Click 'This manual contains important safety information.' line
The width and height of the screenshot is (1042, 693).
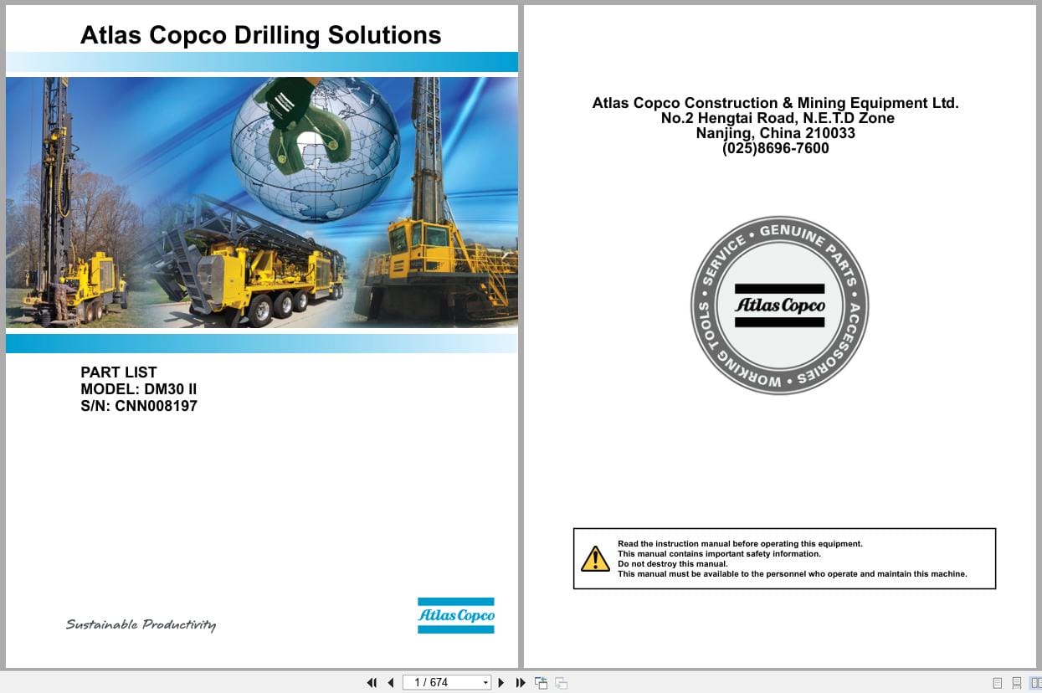coord(719,554)
